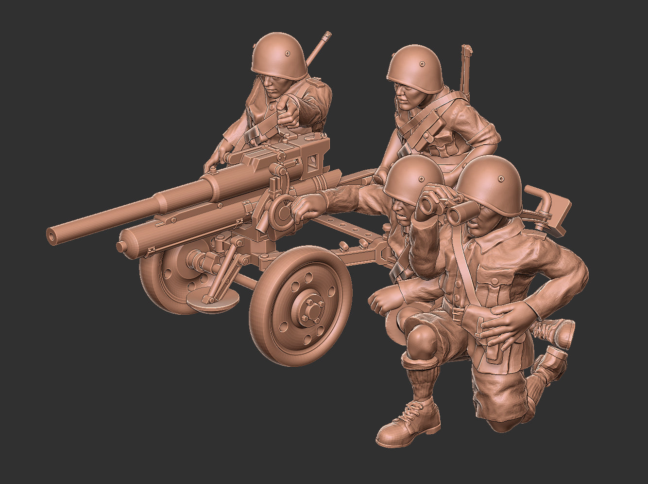Image resolution: width=648 pixels, height=484 pixels.
Task: Click the hand resting on kneeling soldier's thigh
Action: (x=508, y=321)
